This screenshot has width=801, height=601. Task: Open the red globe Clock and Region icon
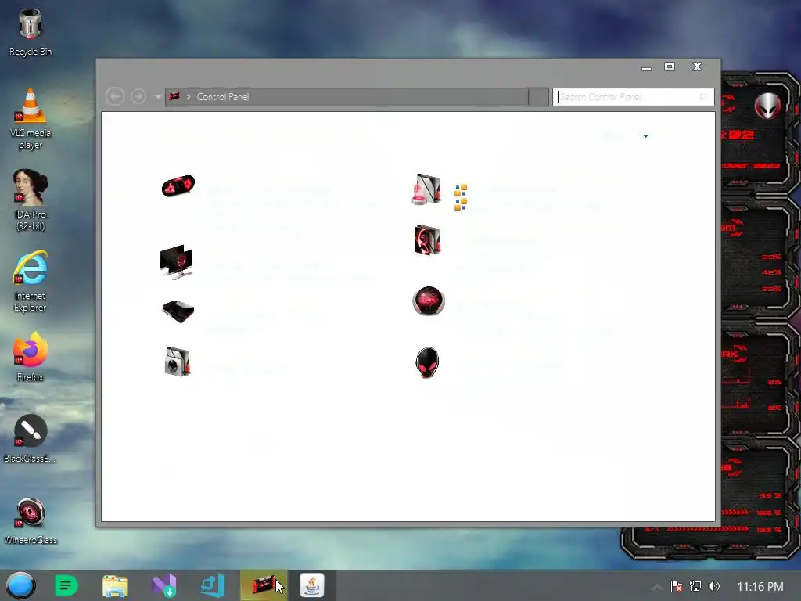pyautogui.click(x=429, y=300)
